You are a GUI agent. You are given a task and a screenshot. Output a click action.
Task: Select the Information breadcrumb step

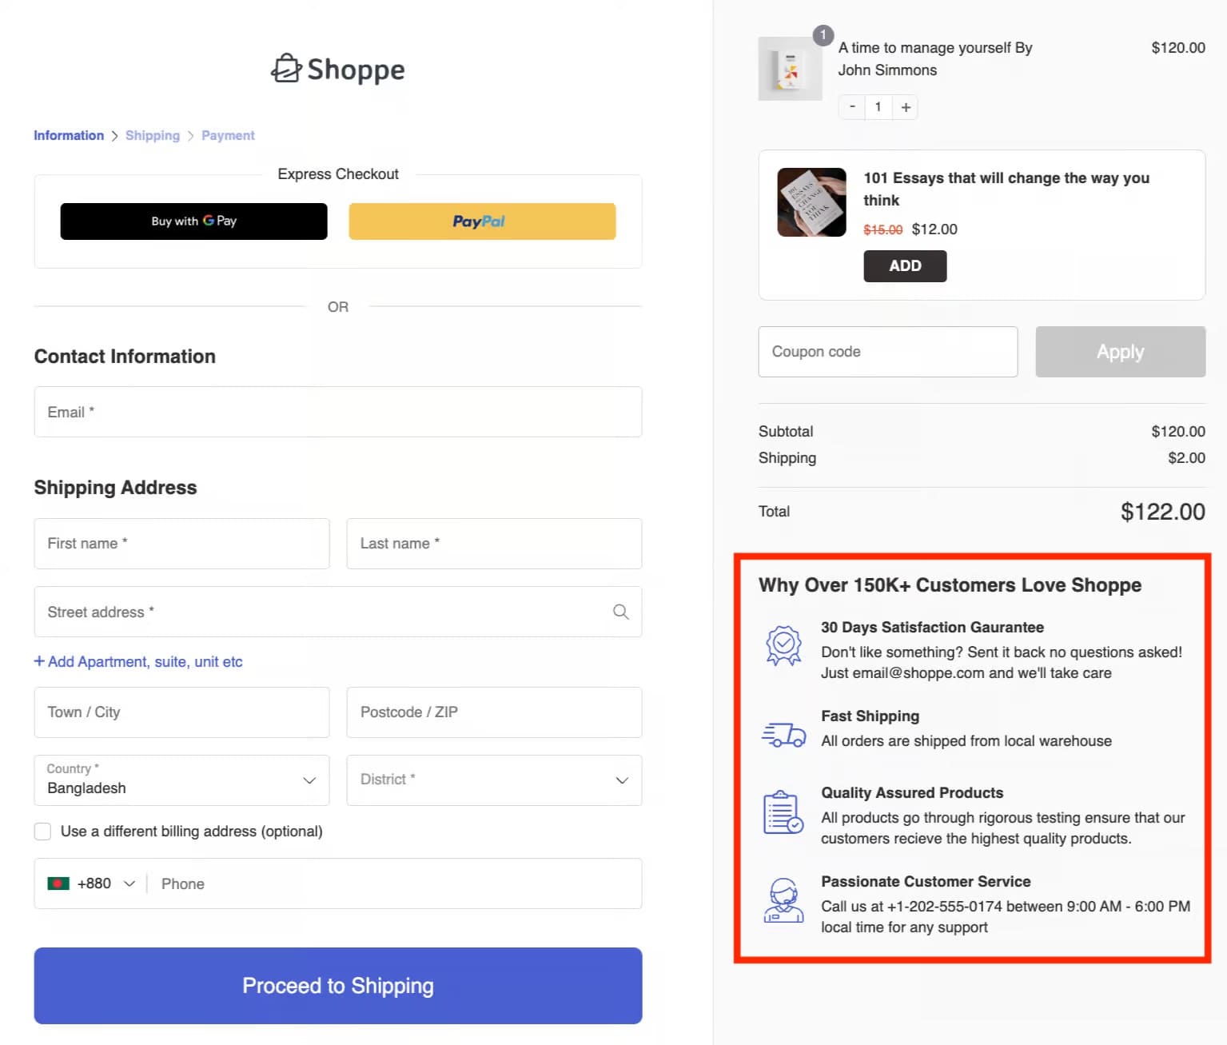69,135
